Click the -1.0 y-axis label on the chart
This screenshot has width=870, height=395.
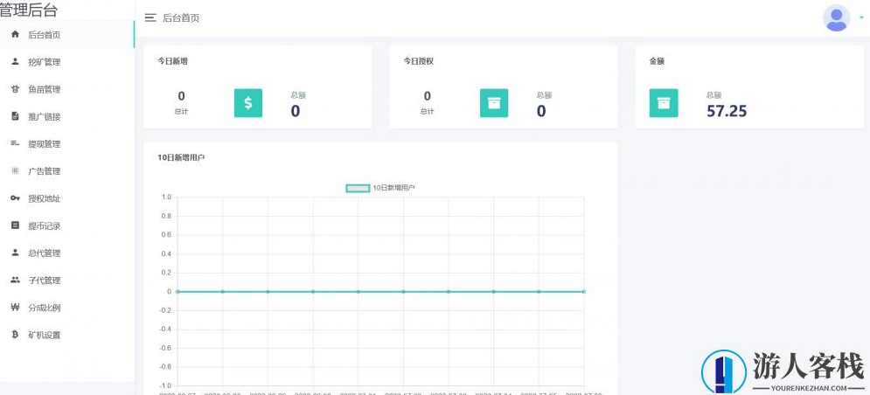click(164, 385)
